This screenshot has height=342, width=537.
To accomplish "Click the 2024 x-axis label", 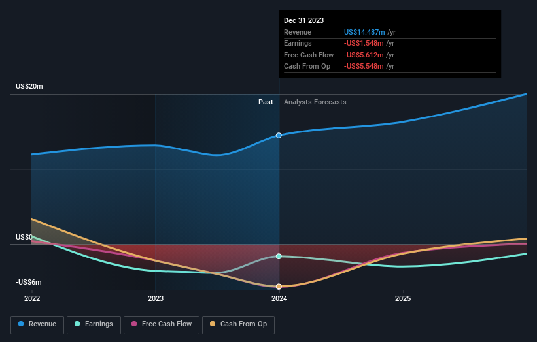I will click(x=279, y=299).
